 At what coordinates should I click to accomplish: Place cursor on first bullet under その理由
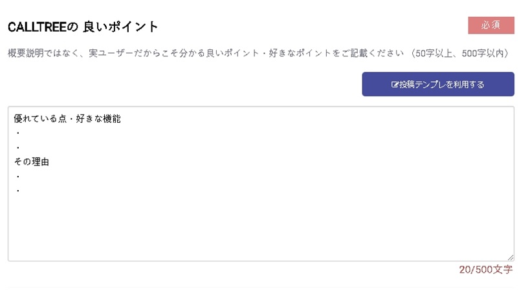point(18,177)
